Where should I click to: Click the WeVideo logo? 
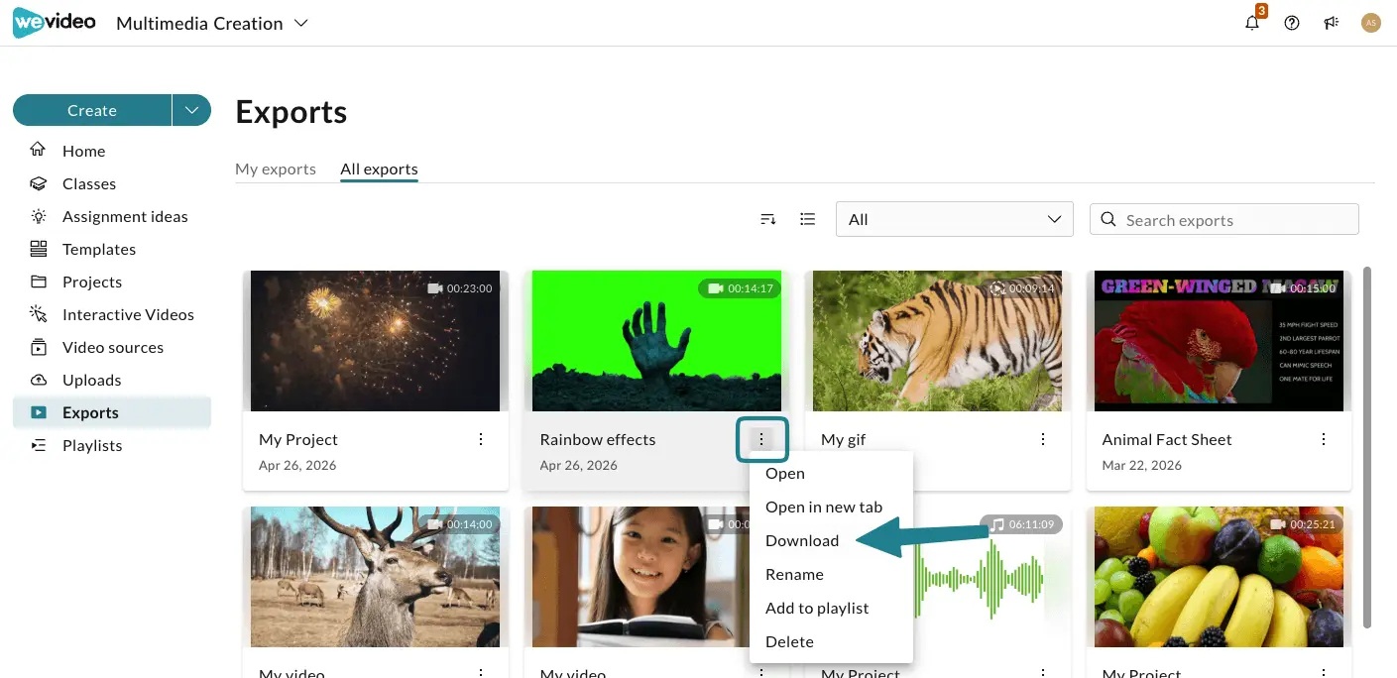coord(54,22)
